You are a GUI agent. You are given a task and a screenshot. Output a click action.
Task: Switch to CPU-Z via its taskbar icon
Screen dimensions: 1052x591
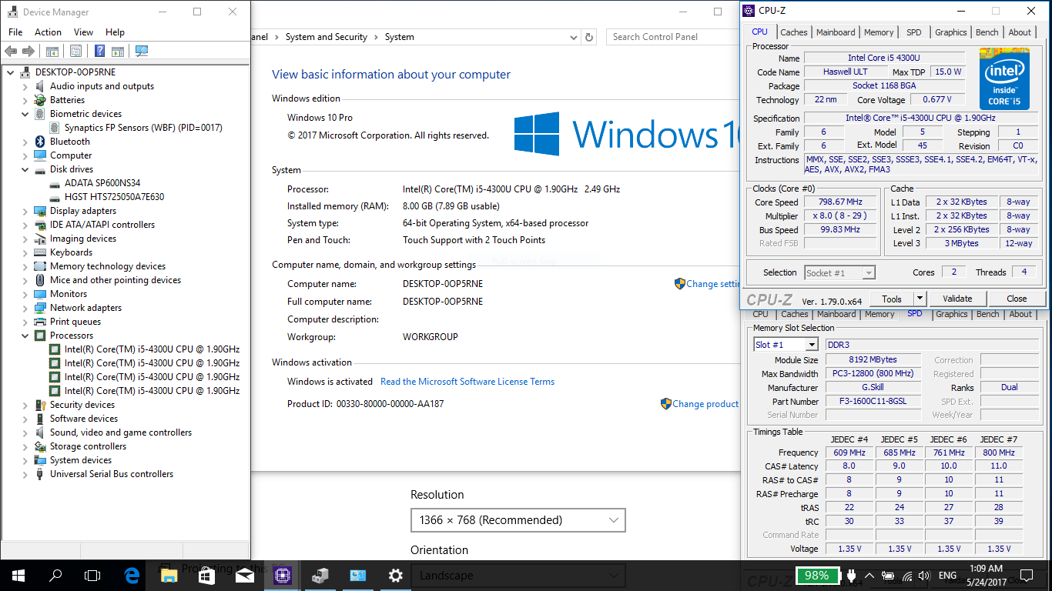pos(283,575)
